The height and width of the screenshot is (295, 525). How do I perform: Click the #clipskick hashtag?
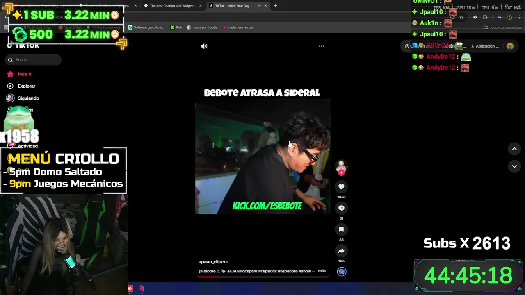(x=267, y=271)
